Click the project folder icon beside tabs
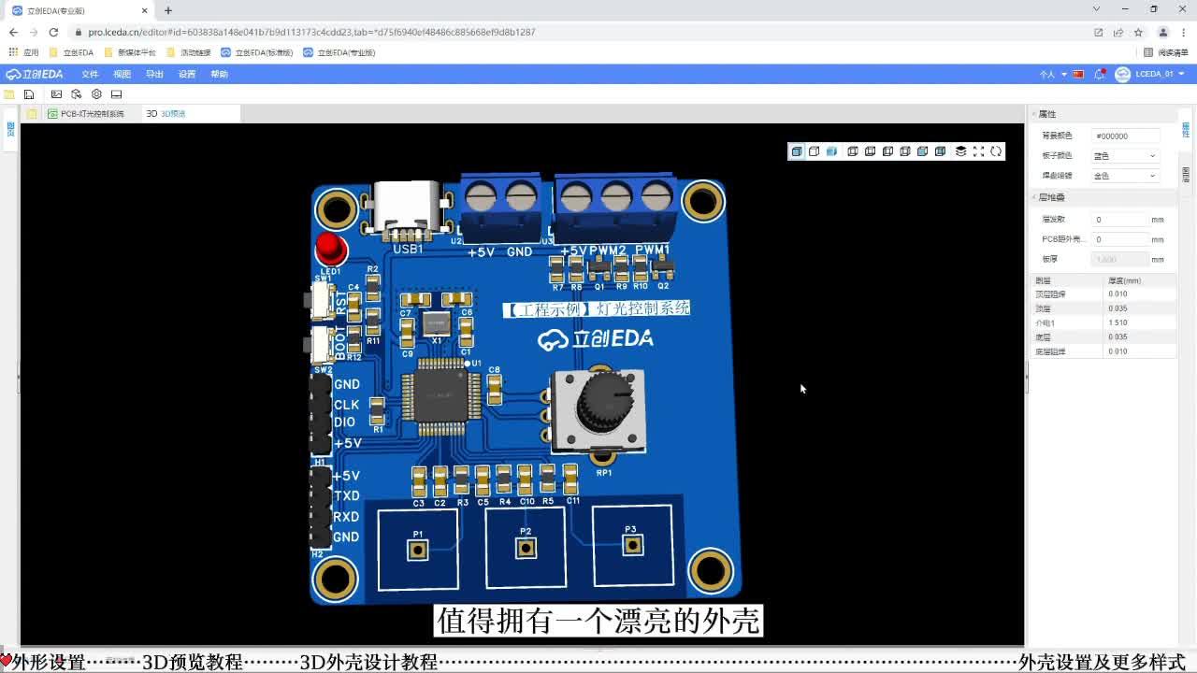 tap(32, 114)
